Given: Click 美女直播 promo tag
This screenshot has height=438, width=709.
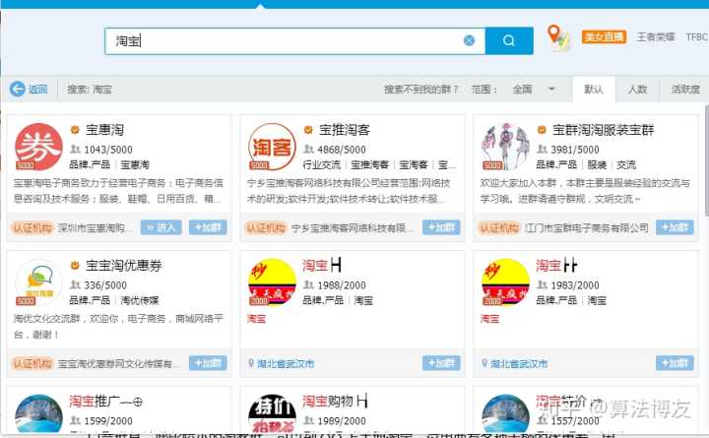Looking at the screenshot, I should [604, 37].
